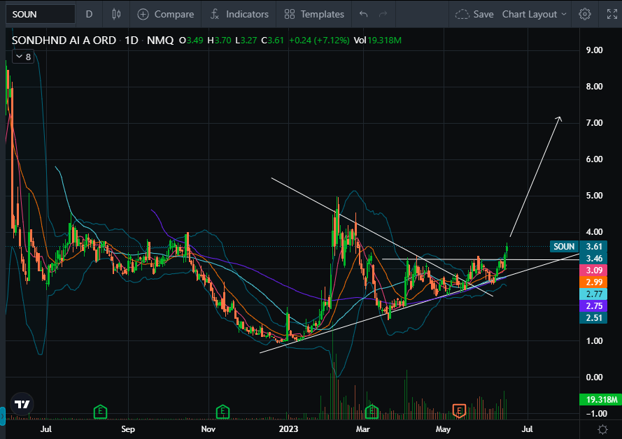Click the orange earnings marker near May
Viewport: 622px width, 439px height.
[459, 410]
